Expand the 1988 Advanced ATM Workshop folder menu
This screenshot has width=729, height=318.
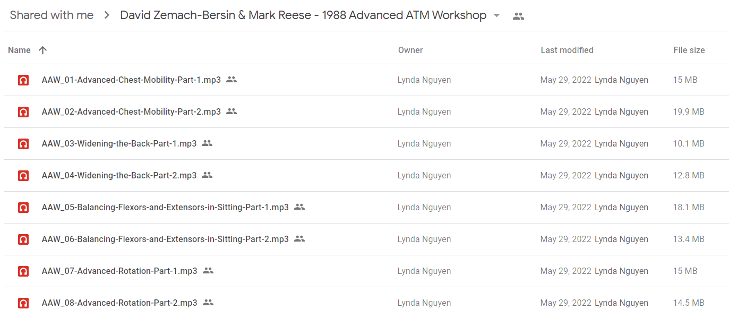(x=496, y=15)
